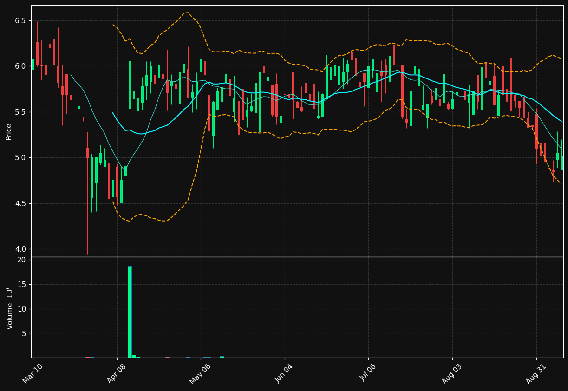Image resolution: width=568 pixels, height=391 pixels.
Task: Click the 4.0 price axis label
Action: pyautogui.click(x=21, y=249)
